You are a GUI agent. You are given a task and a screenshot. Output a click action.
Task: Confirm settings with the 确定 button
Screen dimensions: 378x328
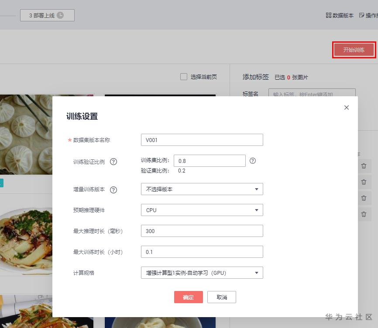tap(188, 297)
